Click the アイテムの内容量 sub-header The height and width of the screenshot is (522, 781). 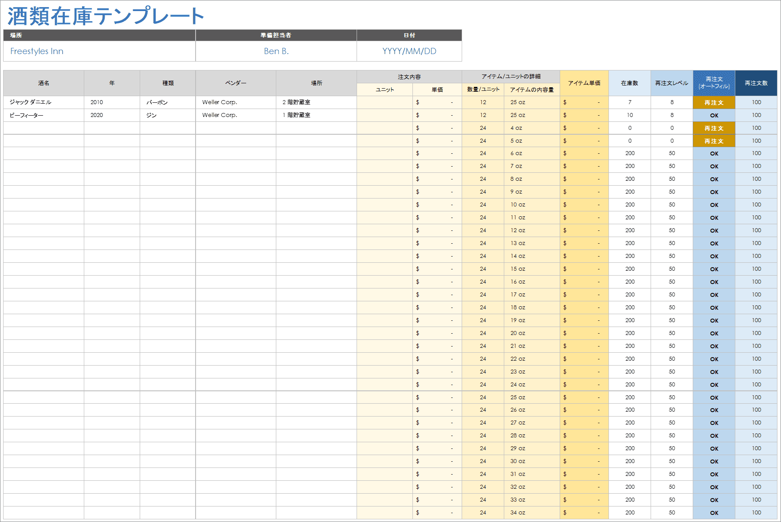[532, 90]
